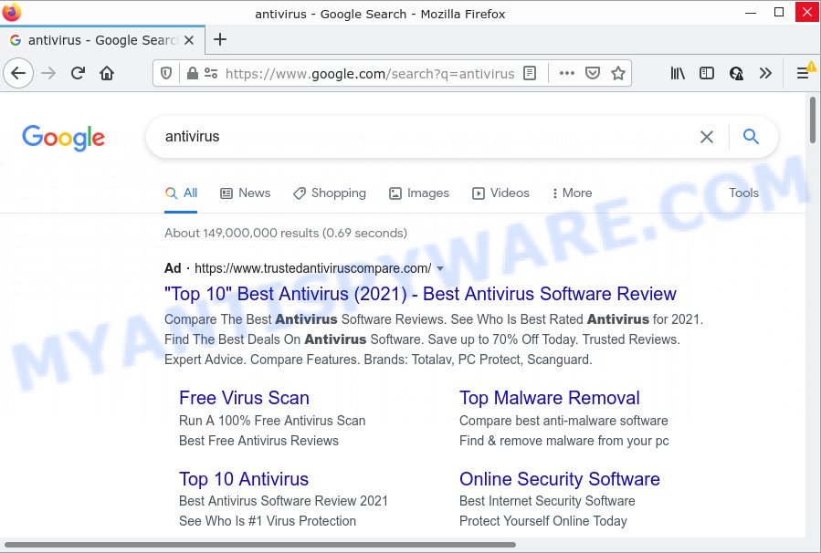Switch to Videos results

(500, 193)
